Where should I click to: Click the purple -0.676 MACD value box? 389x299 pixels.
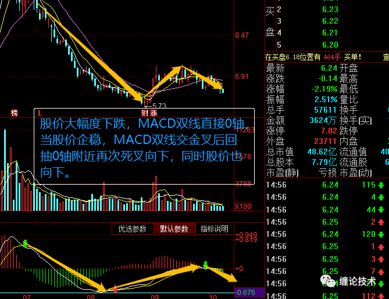point(249,292)
